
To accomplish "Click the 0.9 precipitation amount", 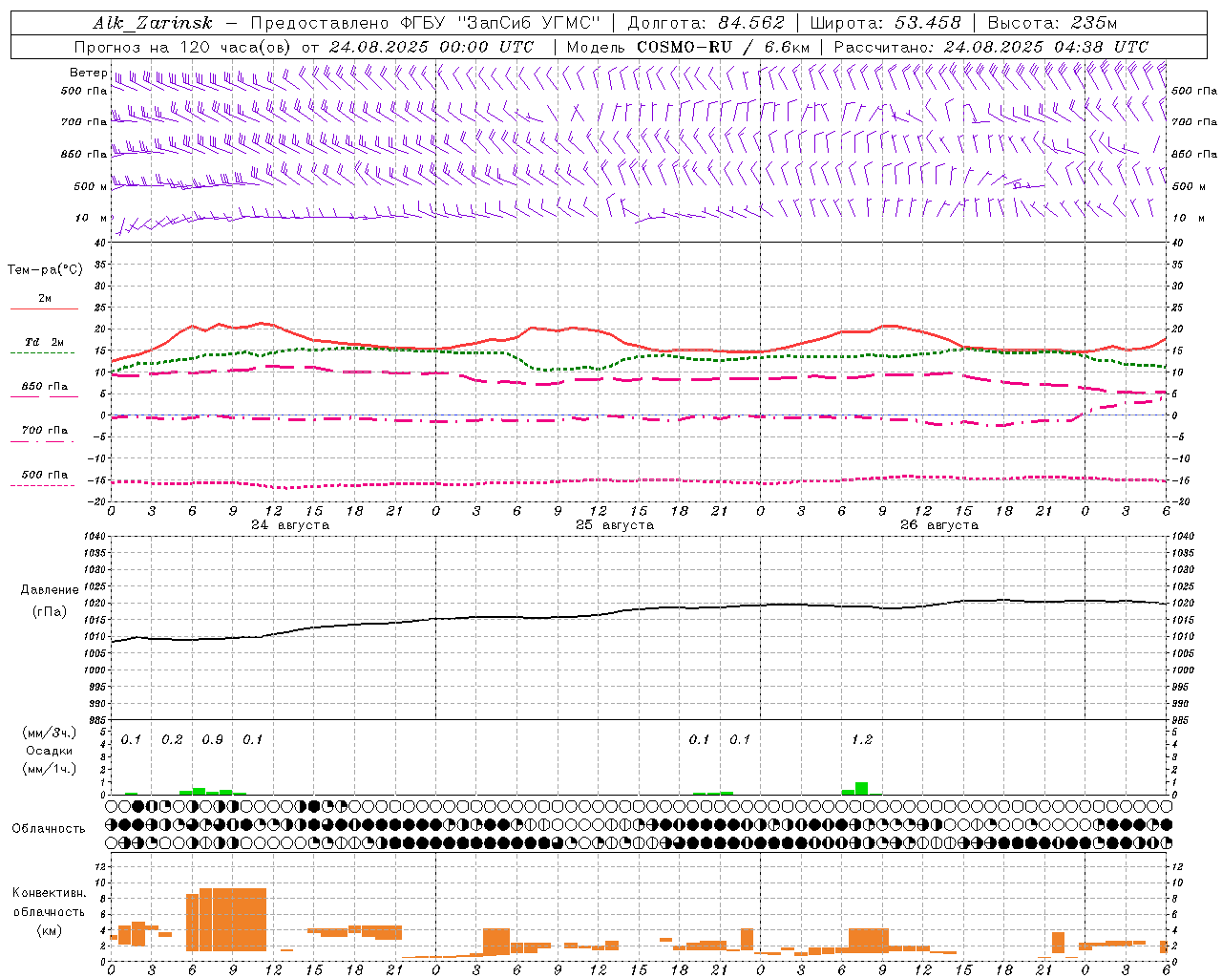I will 212,740.
